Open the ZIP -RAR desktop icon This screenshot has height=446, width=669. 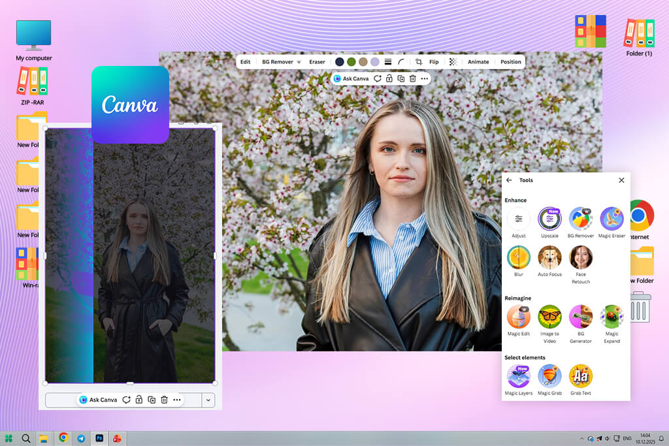tap(33, 86)
